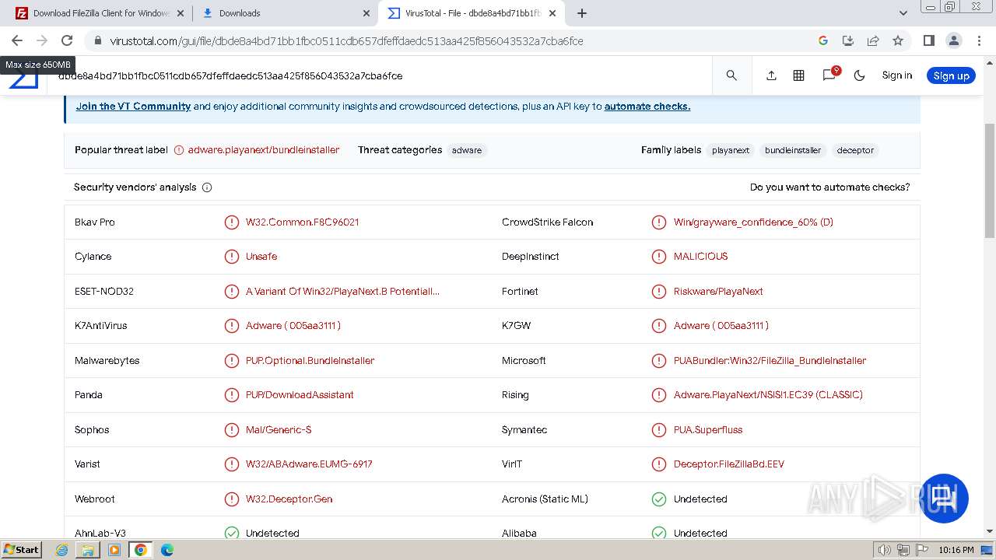Open a new browser tab
This screenshot has width=996, height=560.
point(581,13)
